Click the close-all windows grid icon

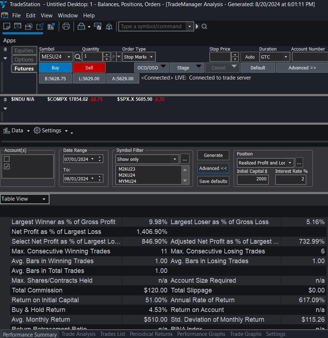(x=51, y=26)
